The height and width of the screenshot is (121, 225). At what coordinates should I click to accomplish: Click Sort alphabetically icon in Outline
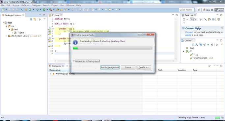(x=197, y=45)
